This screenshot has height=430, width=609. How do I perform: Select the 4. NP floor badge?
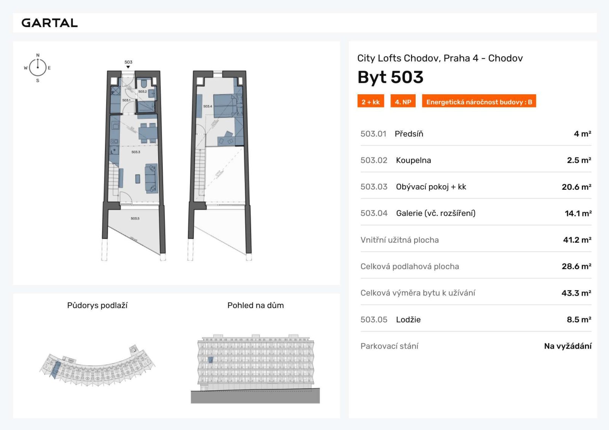point(403,102)
